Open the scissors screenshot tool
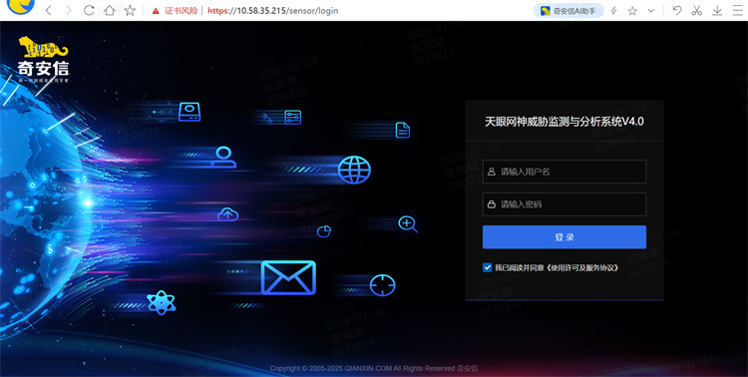Screen dimensions: 748x377 [x=696, y=11]
